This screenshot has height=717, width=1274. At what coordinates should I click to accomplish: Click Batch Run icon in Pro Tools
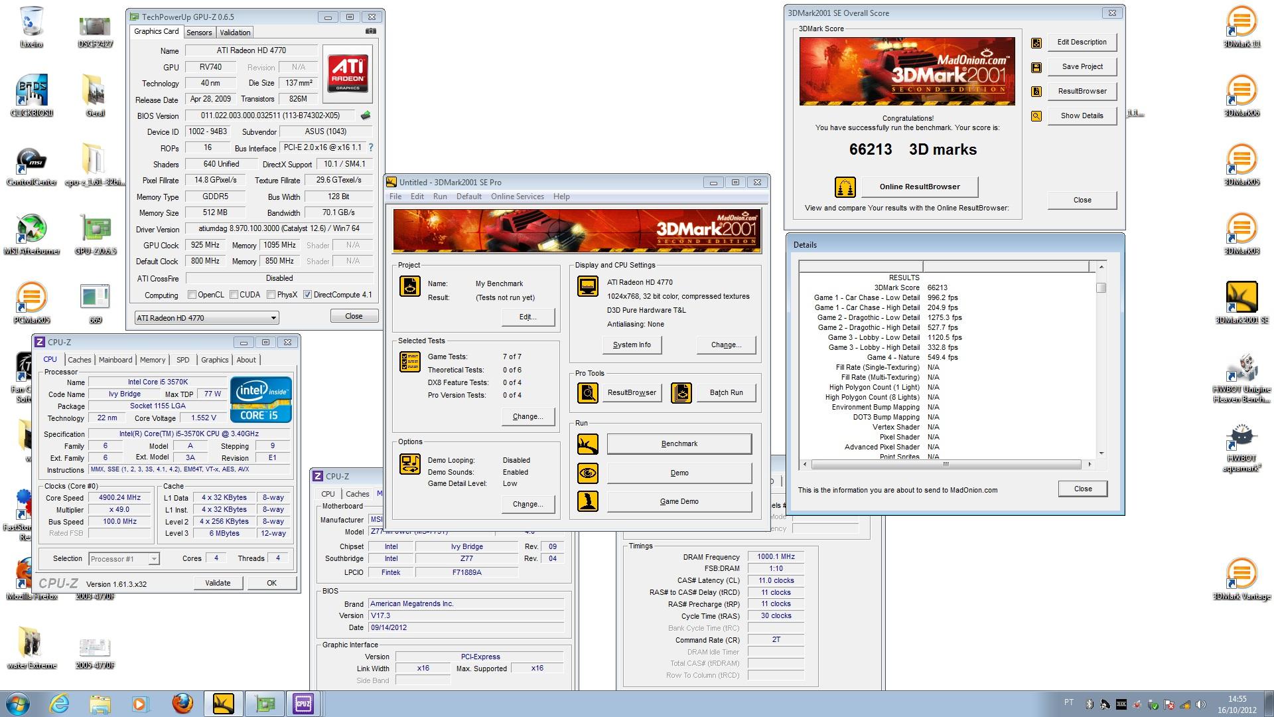pyautogui.click(x=681, y=393)
